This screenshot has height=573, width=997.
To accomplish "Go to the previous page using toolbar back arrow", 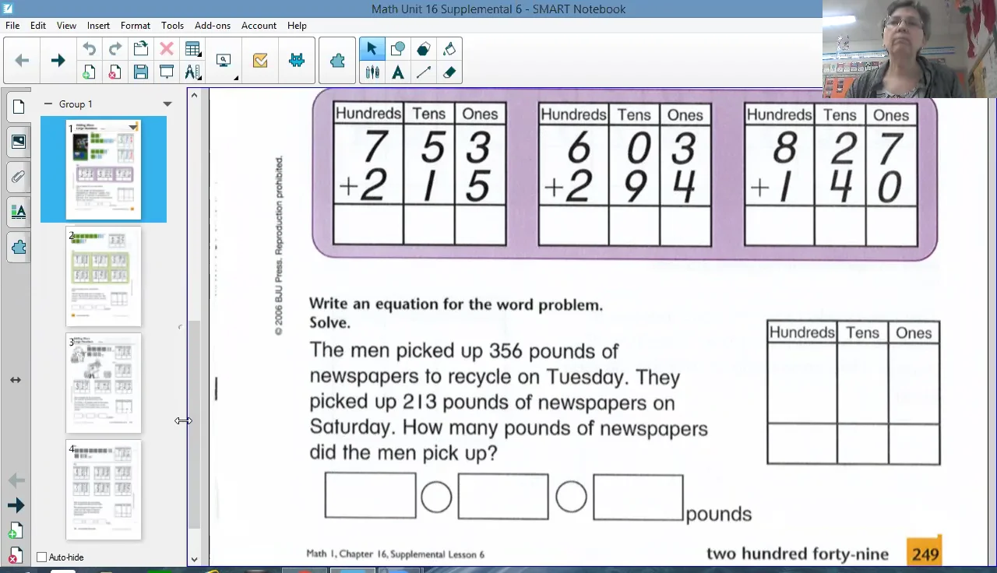I will click(x=22, y=61).
